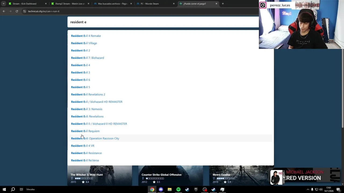Reload the current page
Viewport: 344px width, 193px height.
[17, 11]
